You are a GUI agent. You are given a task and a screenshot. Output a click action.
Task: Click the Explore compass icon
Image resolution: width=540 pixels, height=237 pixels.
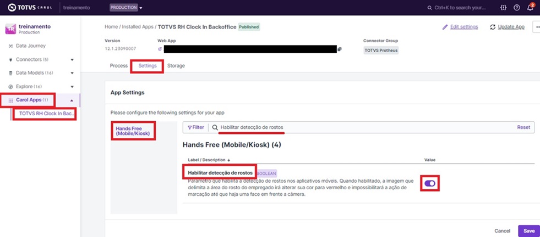click(x=10, y=87)
